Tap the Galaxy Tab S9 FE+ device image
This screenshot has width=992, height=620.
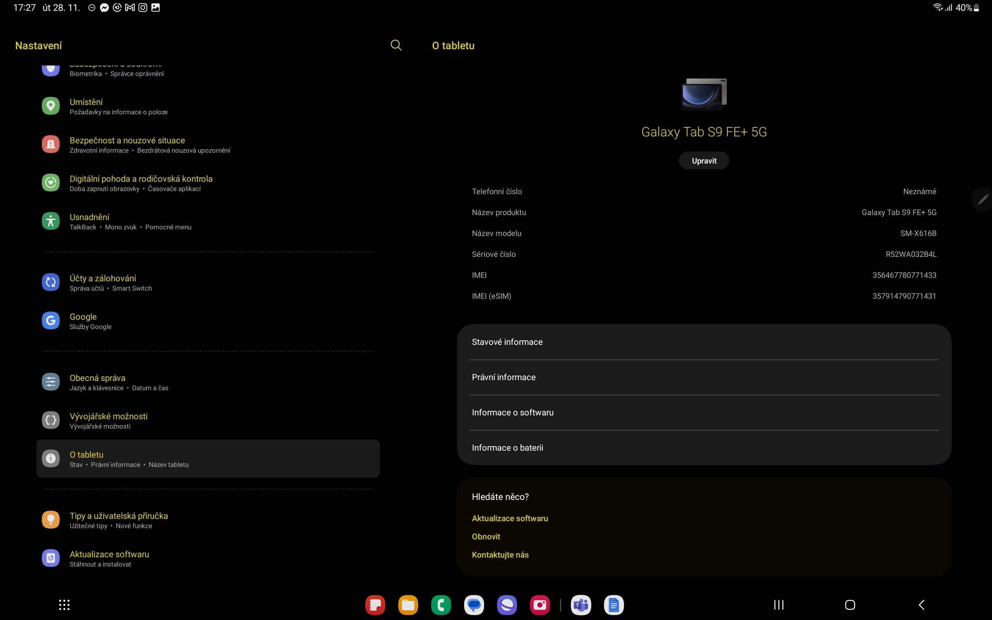tap(704, 94)
